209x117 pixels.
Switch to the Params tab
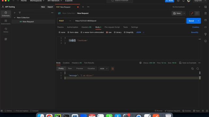click(x=60, y=27)
